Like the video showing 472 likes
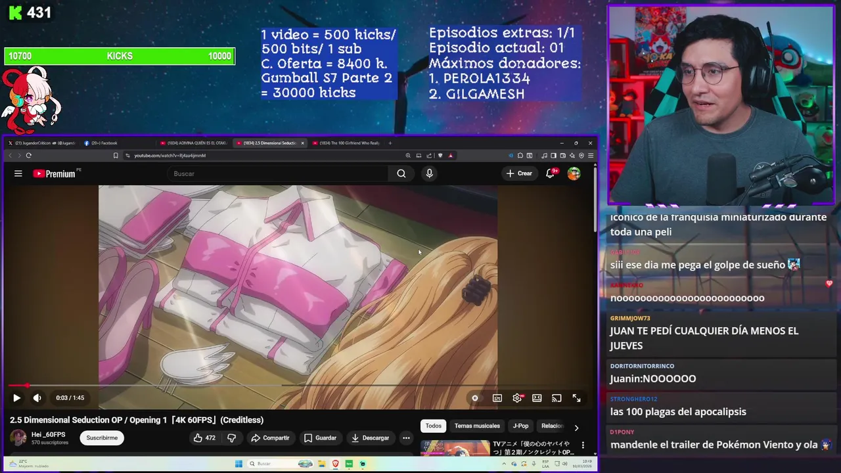This screenshot has height=473, width=841. (204, 438)
